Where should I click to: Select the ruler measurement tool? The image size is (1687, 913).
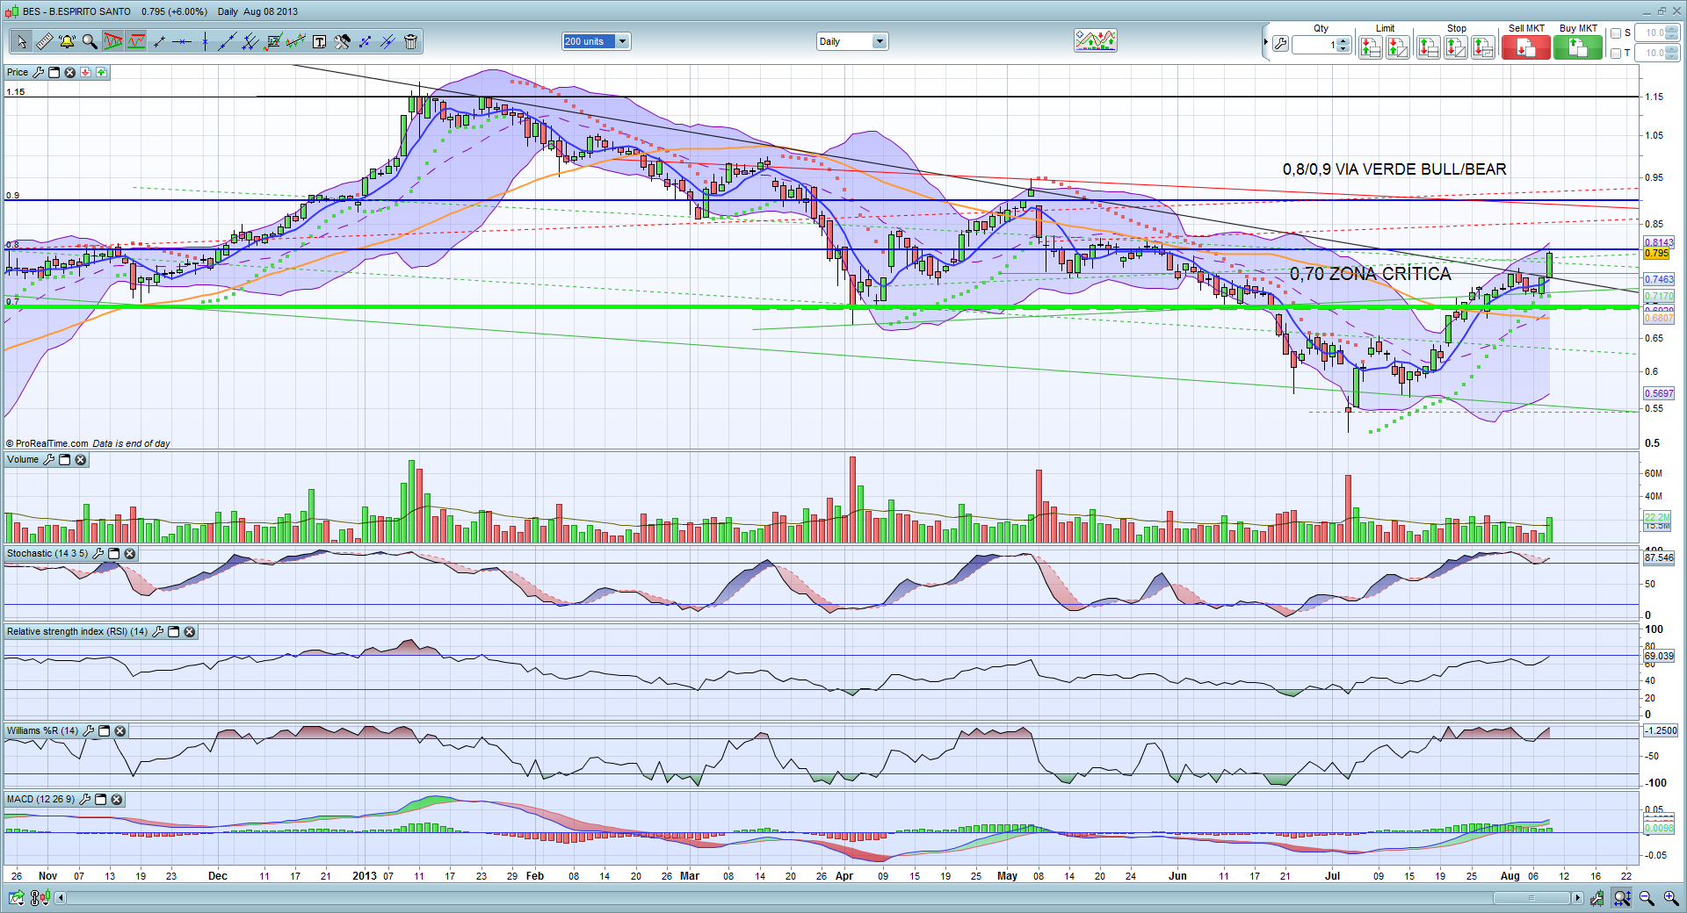pos(44,41)
